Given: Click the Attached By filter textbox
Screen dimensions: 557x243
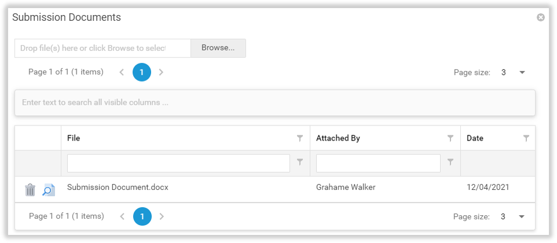Looking at the screenshot, I should [378, 163].
